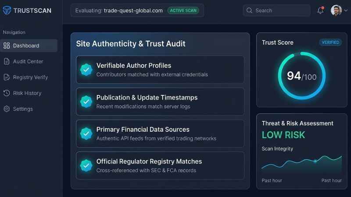Click the Verifiable Author Profiles heading
This screenshot has height=197, width=351.
[x=134, y=65]
